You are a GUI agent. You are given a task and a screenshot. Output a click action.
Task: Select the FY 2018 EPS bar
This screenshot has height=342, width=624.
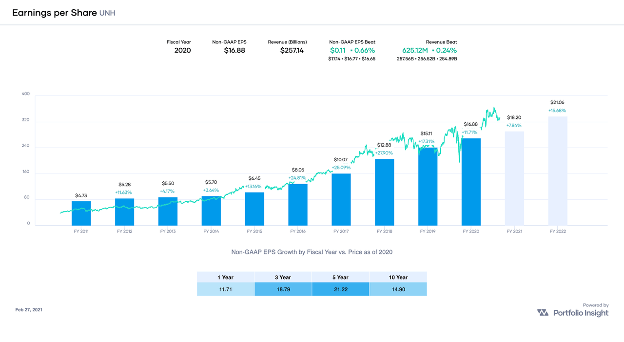click(385, 192)
